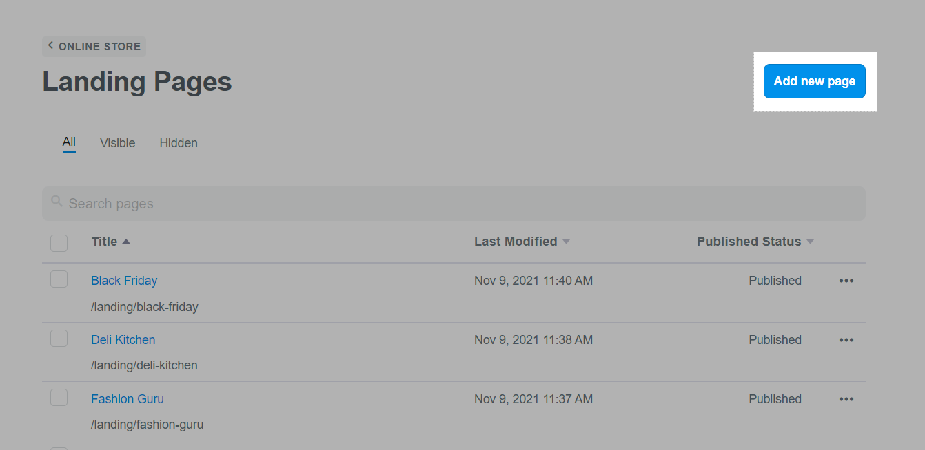Open the Black Friday page link

(x=124, y=281)
